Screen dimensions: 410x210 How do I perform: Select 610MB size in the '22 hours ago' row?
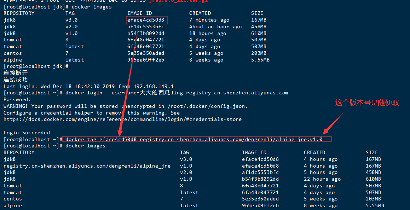click(x=374, y=179)
